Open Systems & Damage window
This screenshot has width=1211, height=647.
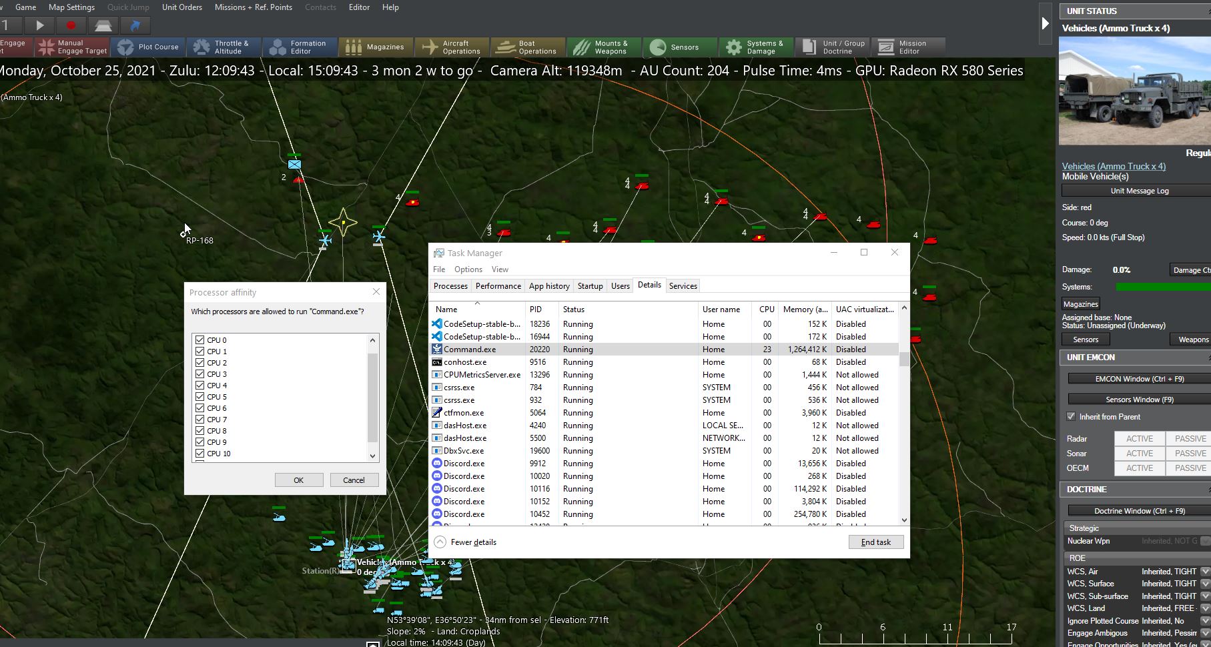tap(755, 47)
